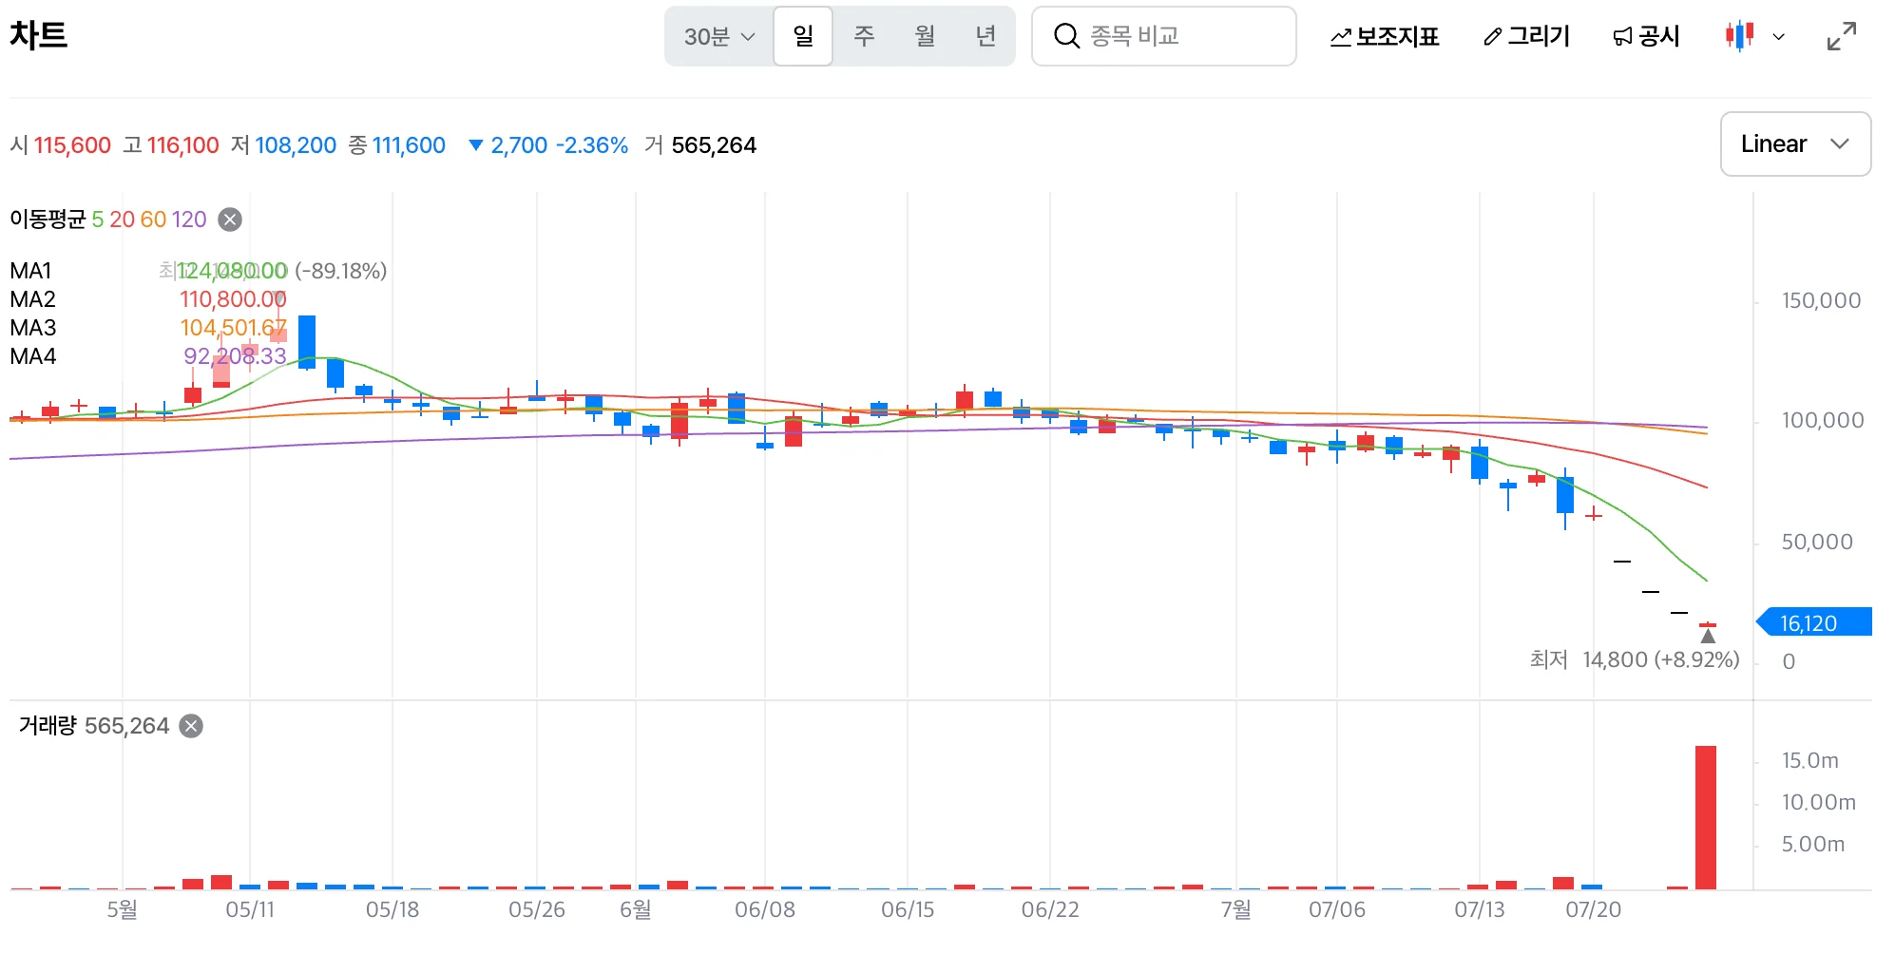This screenshot has height=954, width=1895.
Task: Click the 16,120 current price tag
Action: 1813,622
